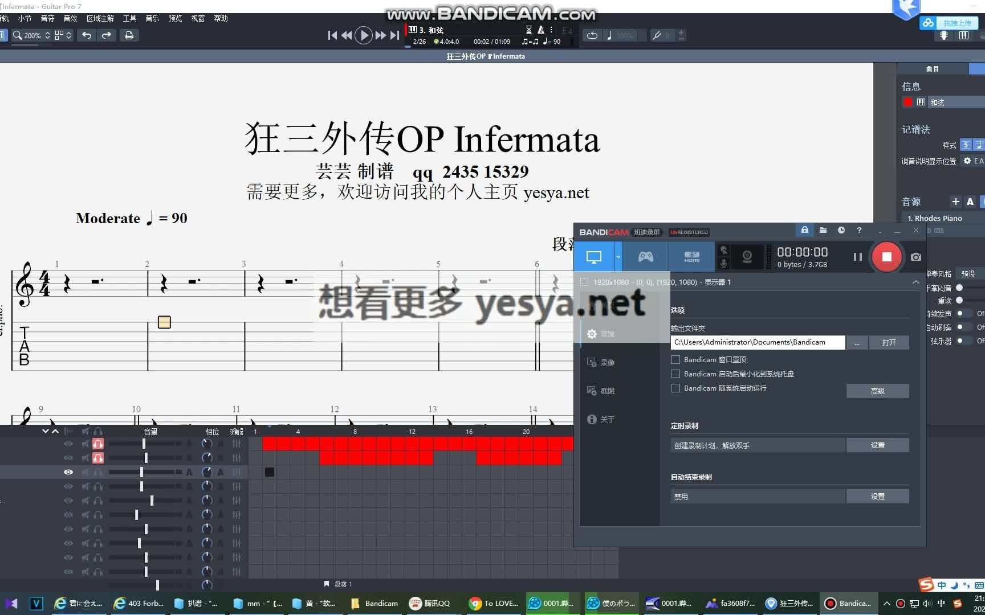985x615 pixels.
Task: Toggle 自动刷奏 switch in right panel
Action: (x=963, y=327)
